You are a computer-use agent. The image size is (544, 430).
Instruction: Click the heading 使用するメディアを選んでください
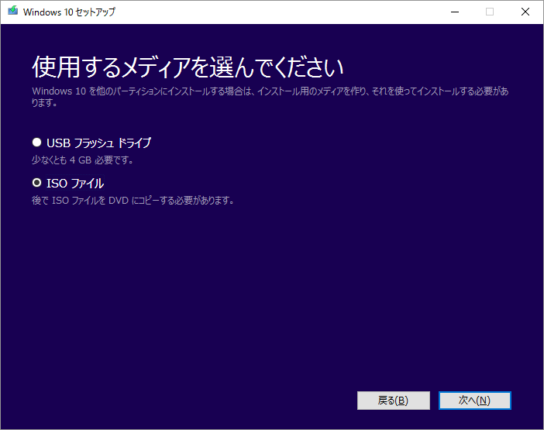[x=188, y=67]
